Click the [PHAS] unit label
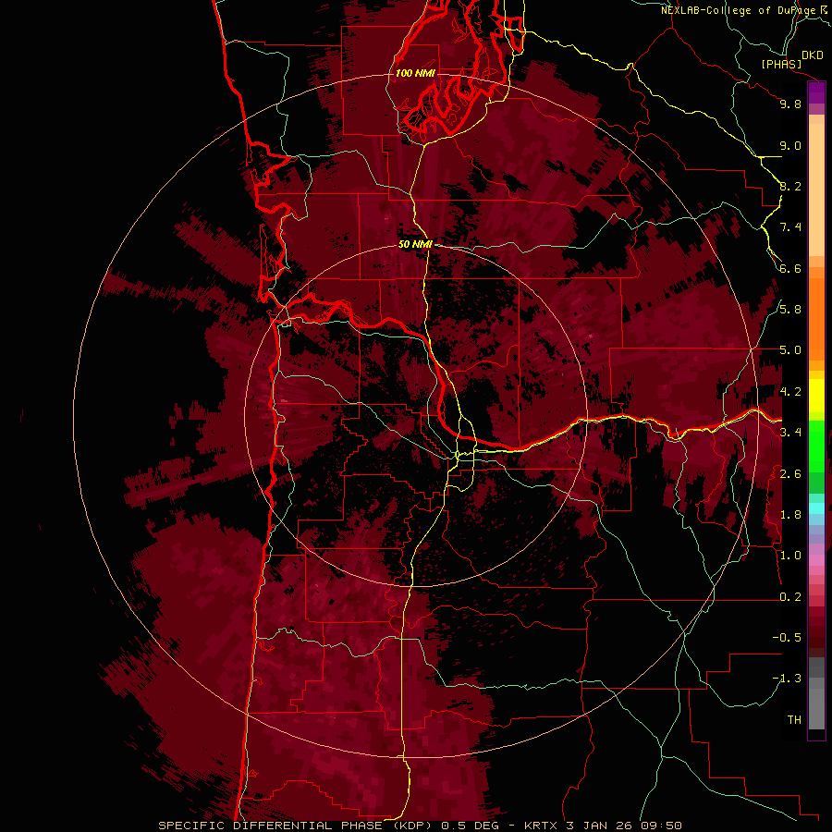The height and width of the screenshot is (832, 832). [781, 64]
